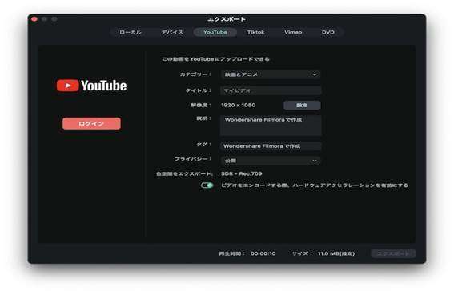This screenshot has width=454, height=291.
Task: Click the chevron arrow in the プライバシー dropdown
Action: (315, 161)
